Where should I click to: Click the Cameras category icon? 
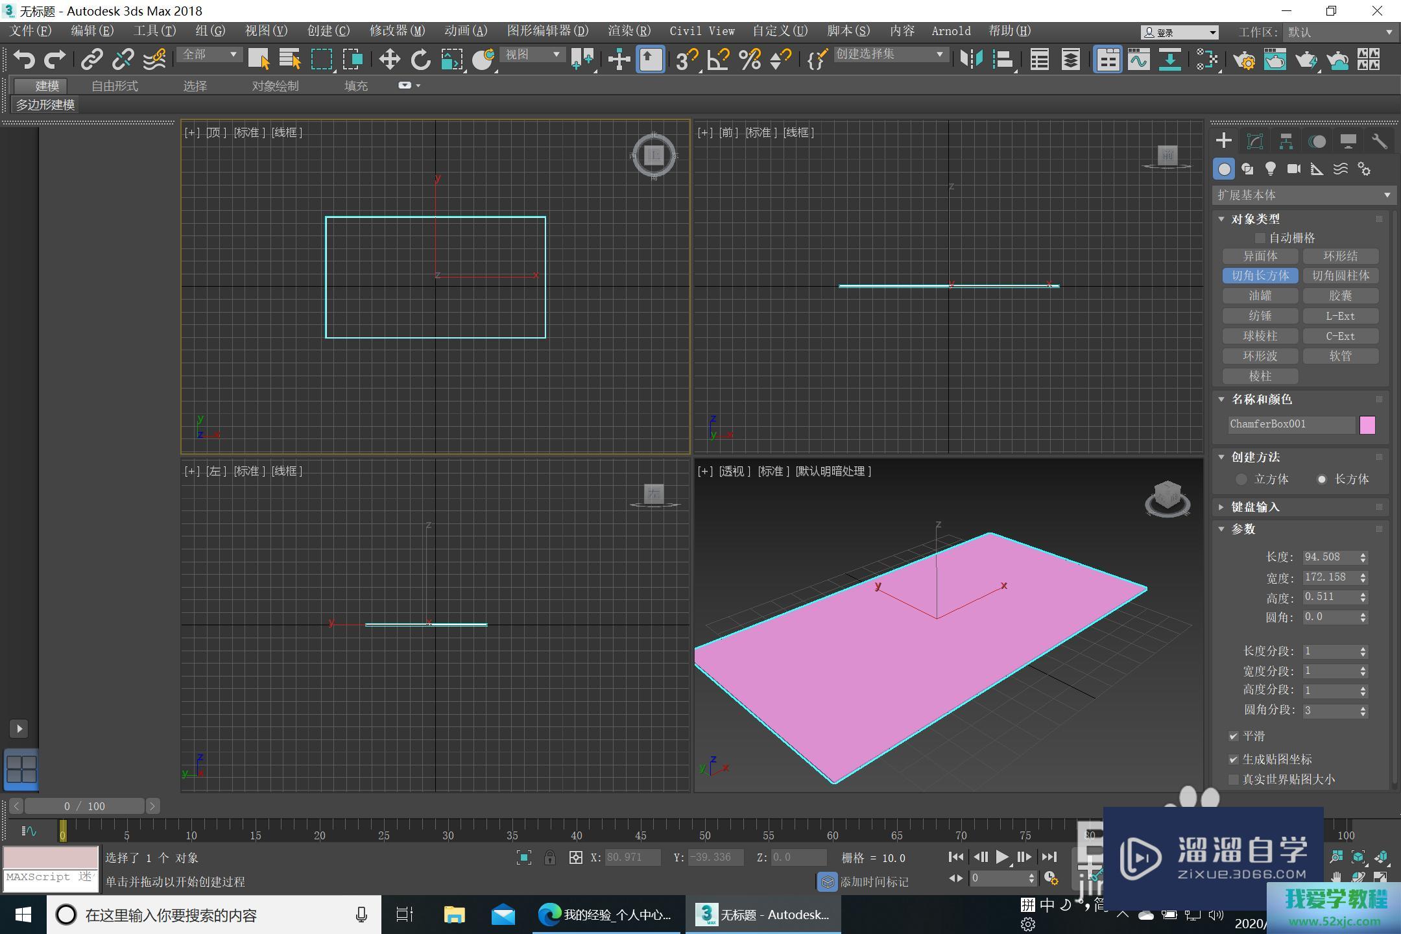pos(1293,169)
